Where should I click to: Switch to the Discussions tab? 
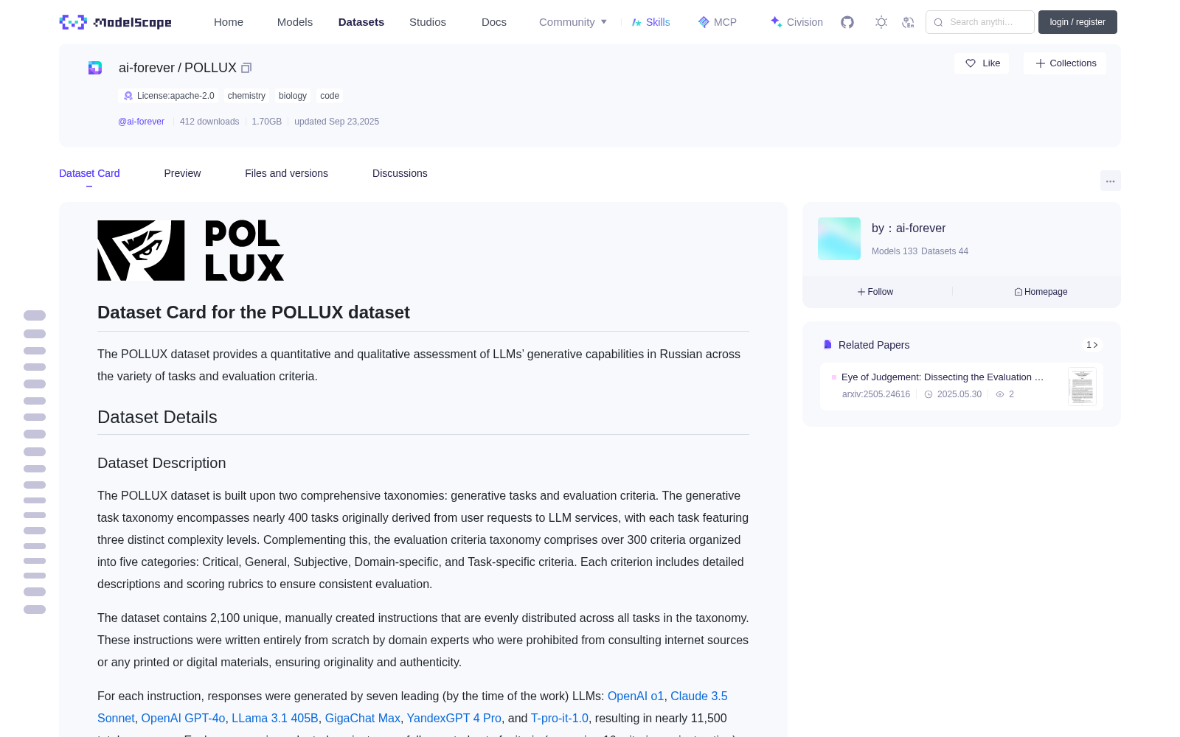(400, 173)
